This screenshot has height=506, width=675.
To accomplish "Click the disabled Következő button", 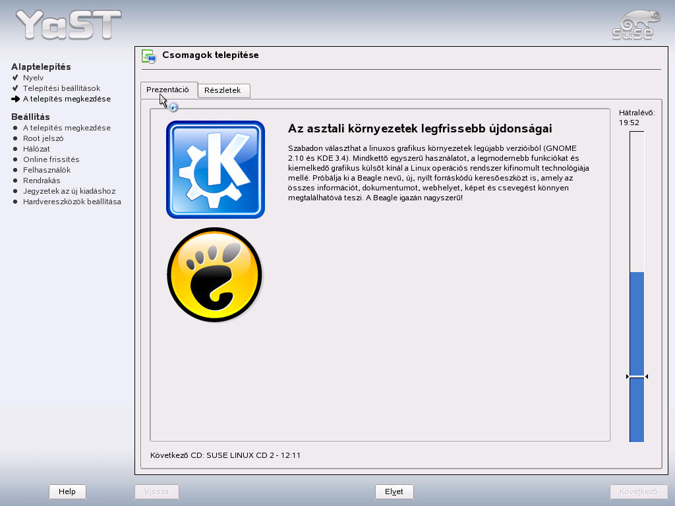I will [x=638, y=492].
